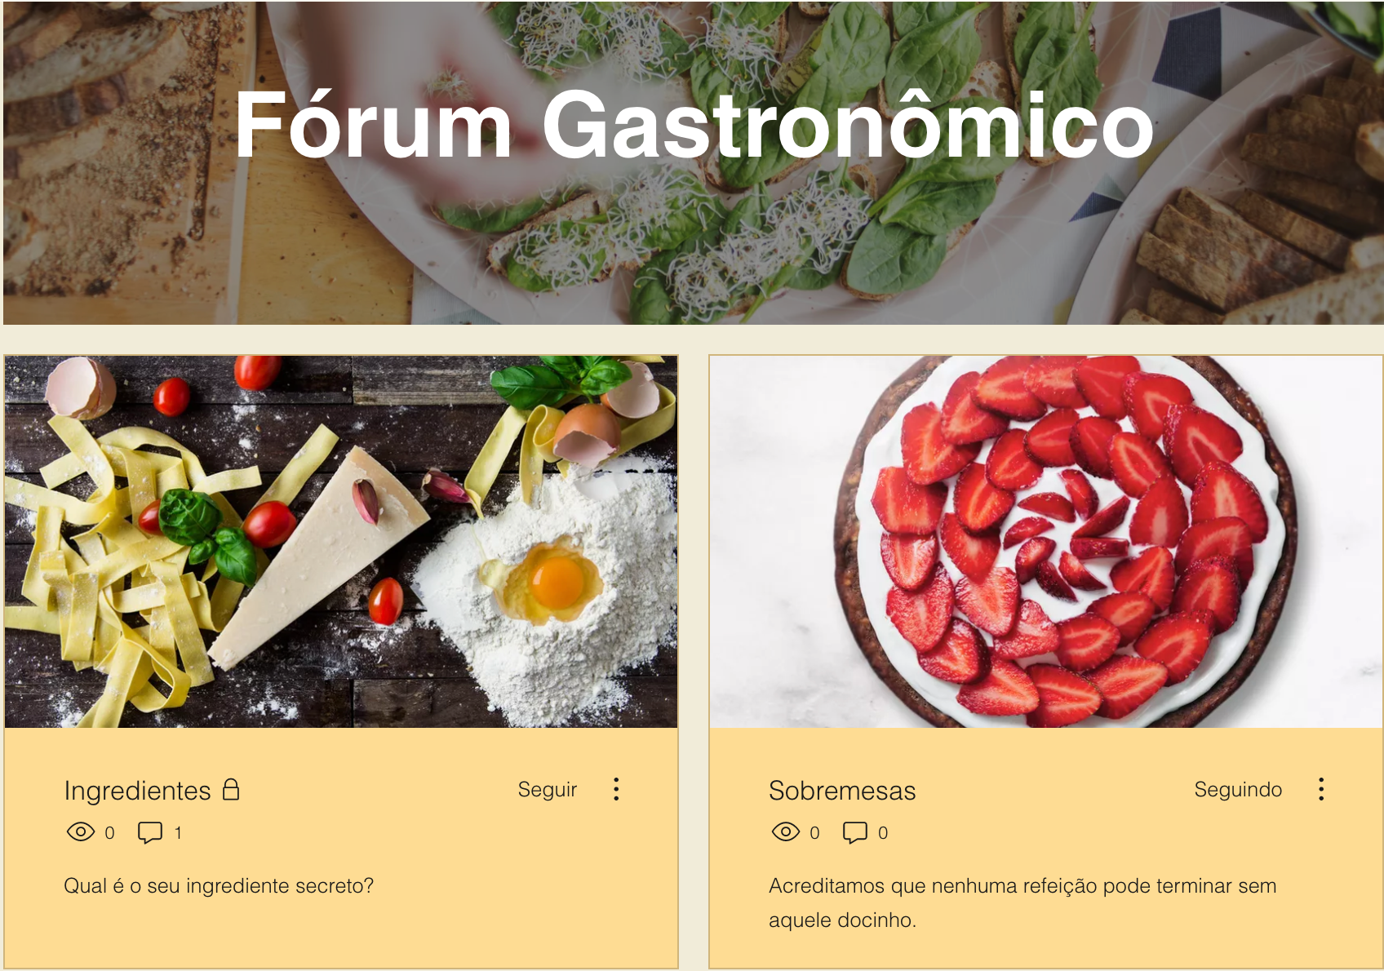Click the Sobremesas description about docinho

(x=1022, y=902)
